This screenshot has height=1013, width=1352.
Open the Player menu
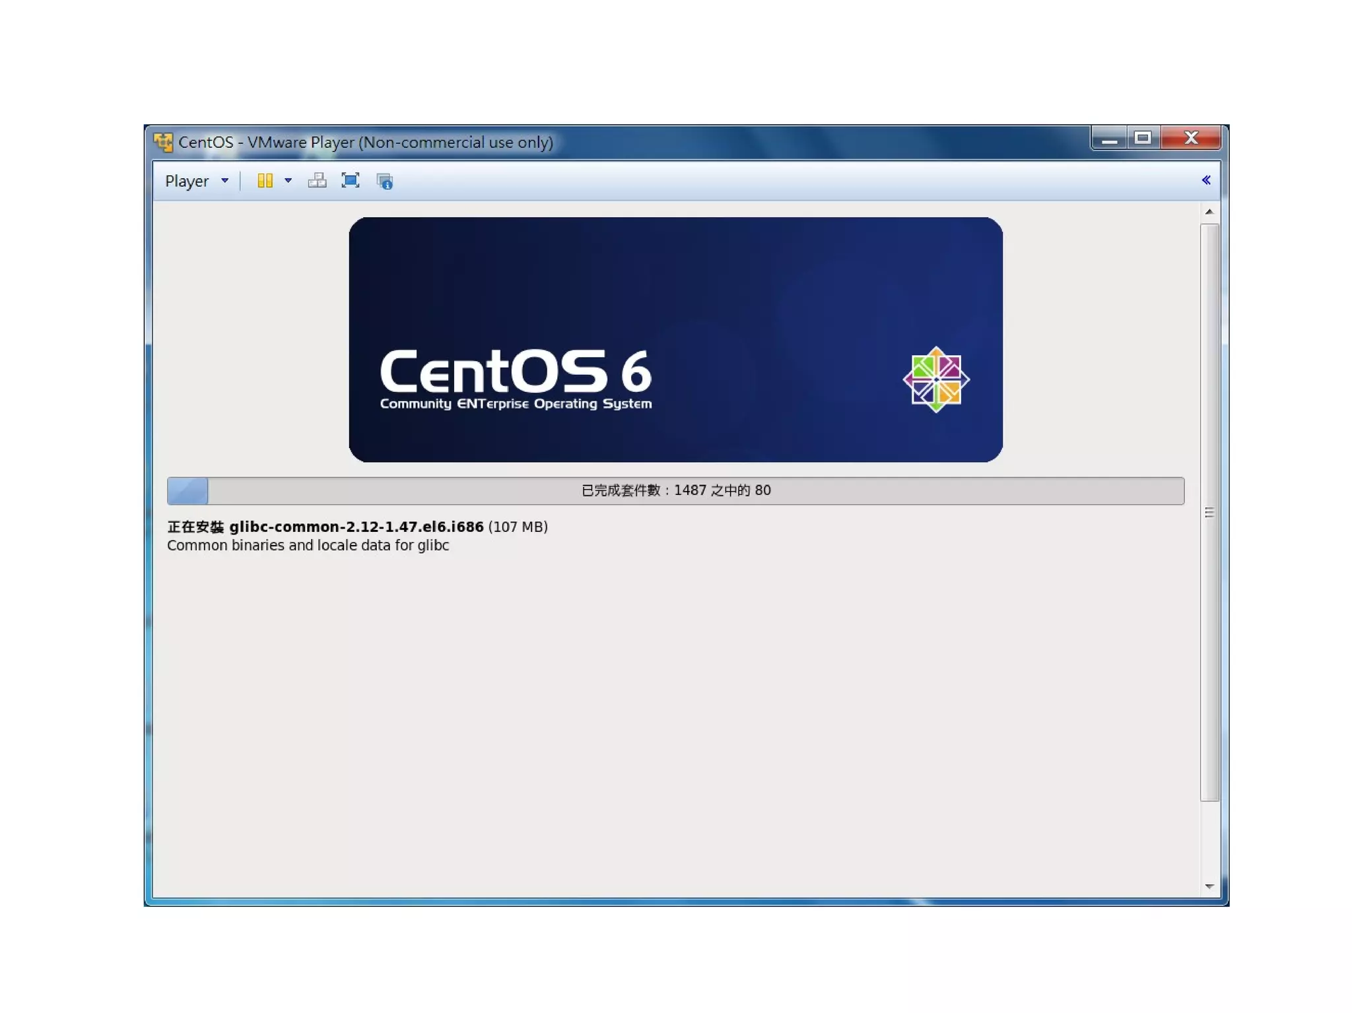(187, 181)
